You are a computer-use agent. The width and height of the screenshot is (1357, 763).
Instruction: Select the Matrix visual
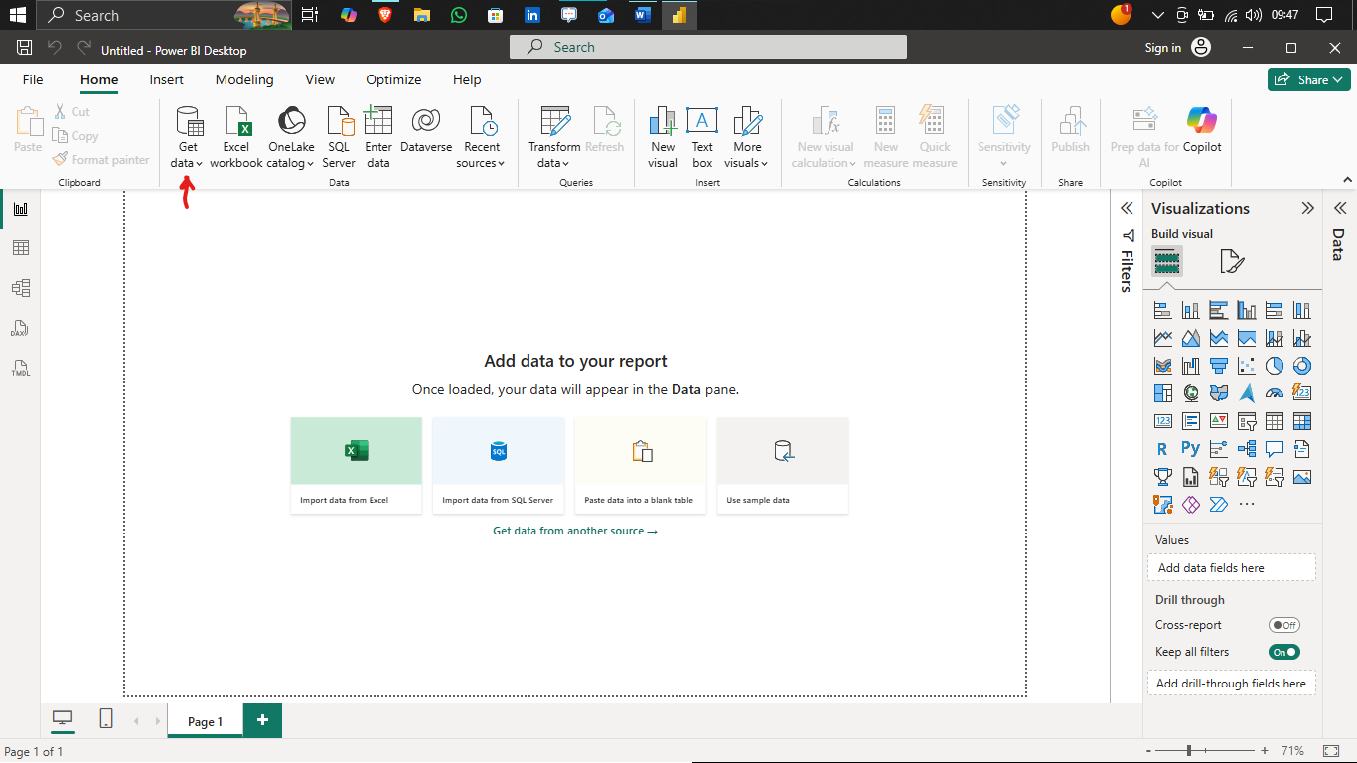click(x=1302, y=421)
